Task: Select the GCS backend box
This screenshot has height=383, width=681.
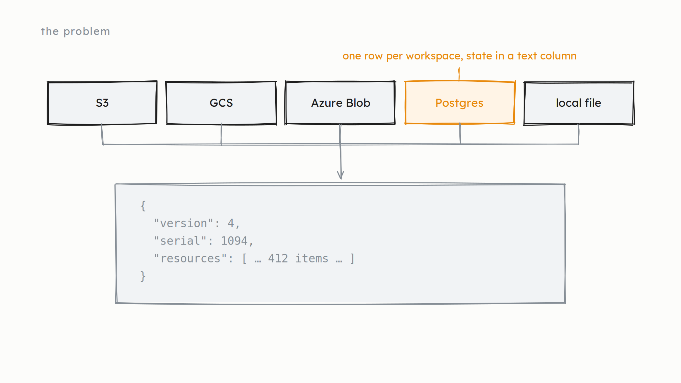Action: (x=222, y=103)
